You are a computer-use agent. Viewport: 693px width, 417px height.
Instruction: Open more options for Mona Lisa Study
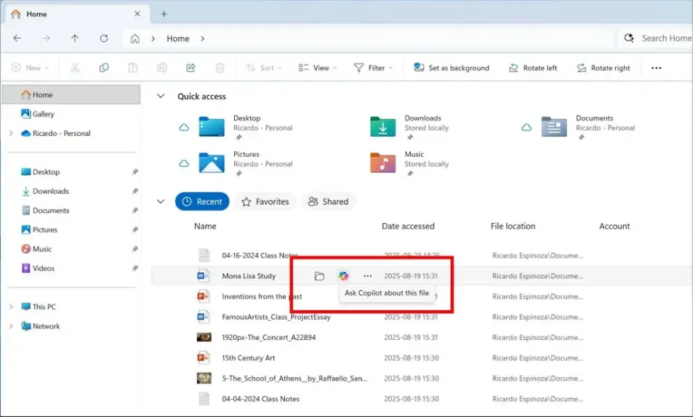pos(367,276)
